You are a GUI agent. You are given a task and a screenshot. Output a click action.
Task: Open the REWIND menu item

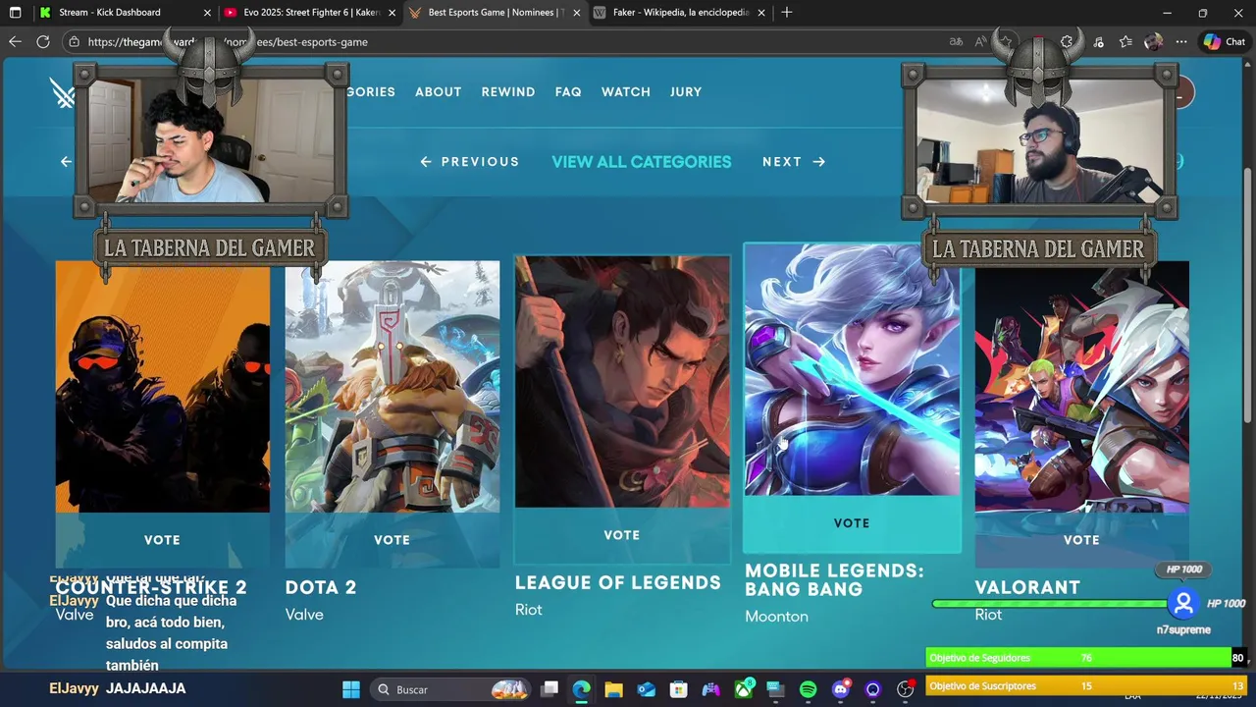click(508, 91)
